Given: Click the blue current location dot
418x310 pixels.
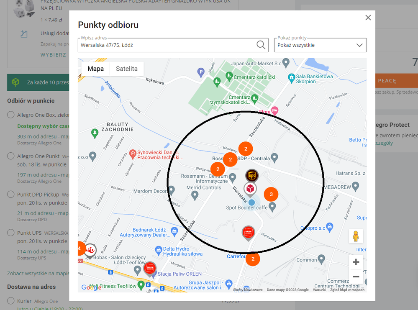Looking at the screenshot, I should pyautogui.click(x=251, y=202).
